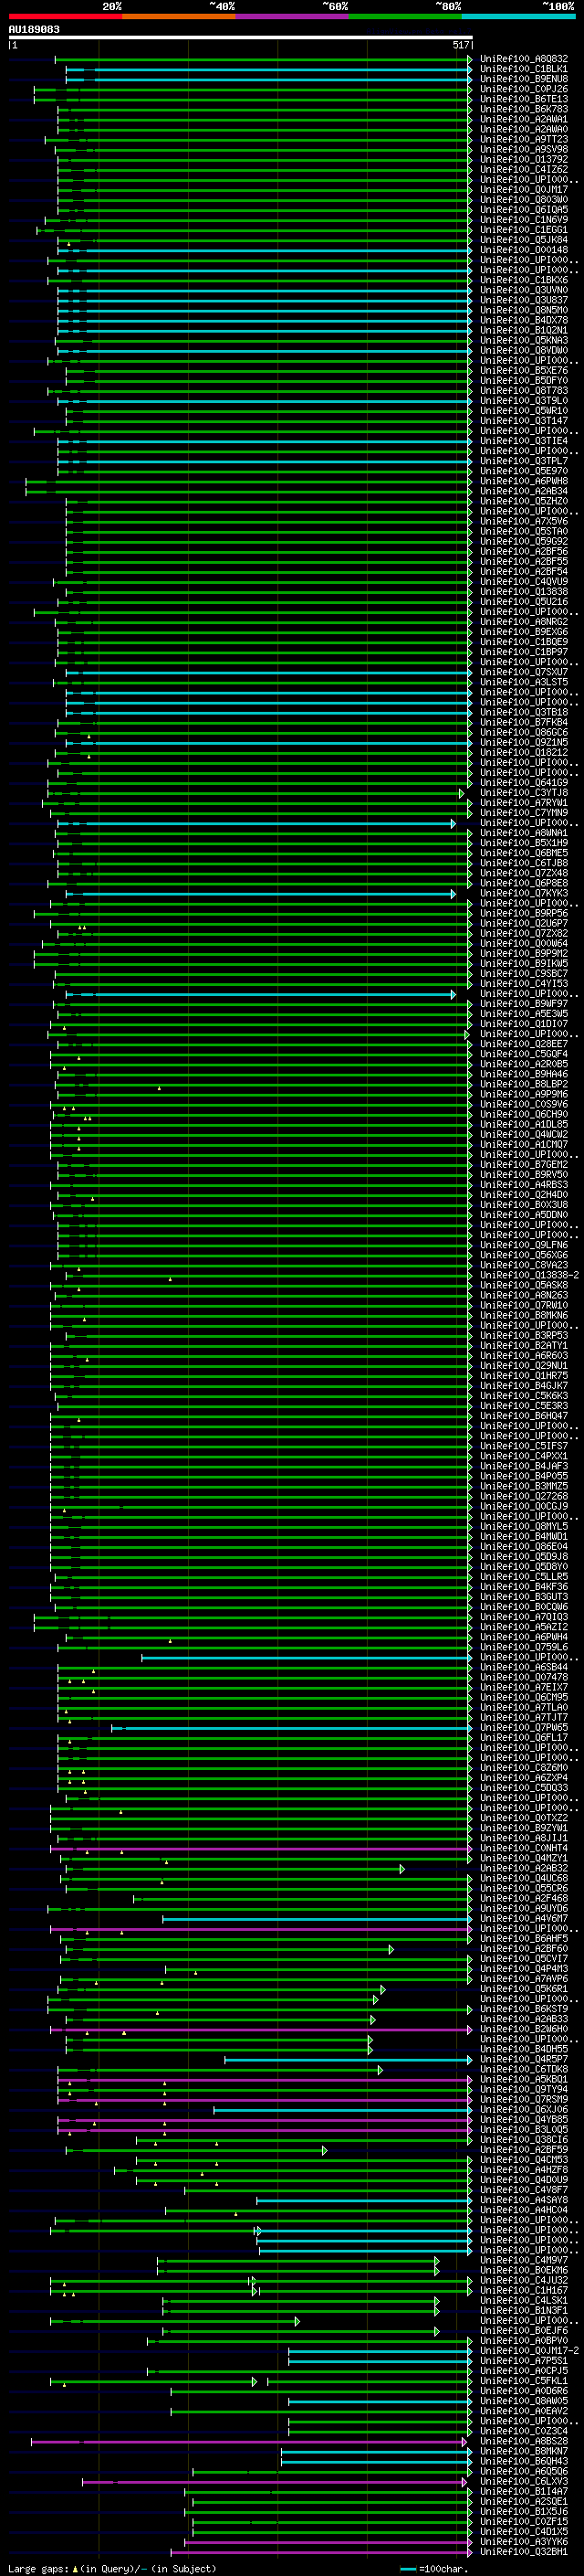
Task: Select hit label UniRef100_Q3T9L0
Action: [x=524, y=401]
